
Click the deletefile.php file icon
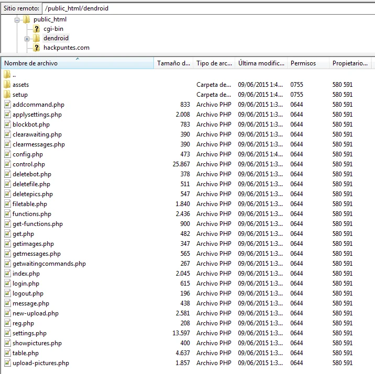8,184
